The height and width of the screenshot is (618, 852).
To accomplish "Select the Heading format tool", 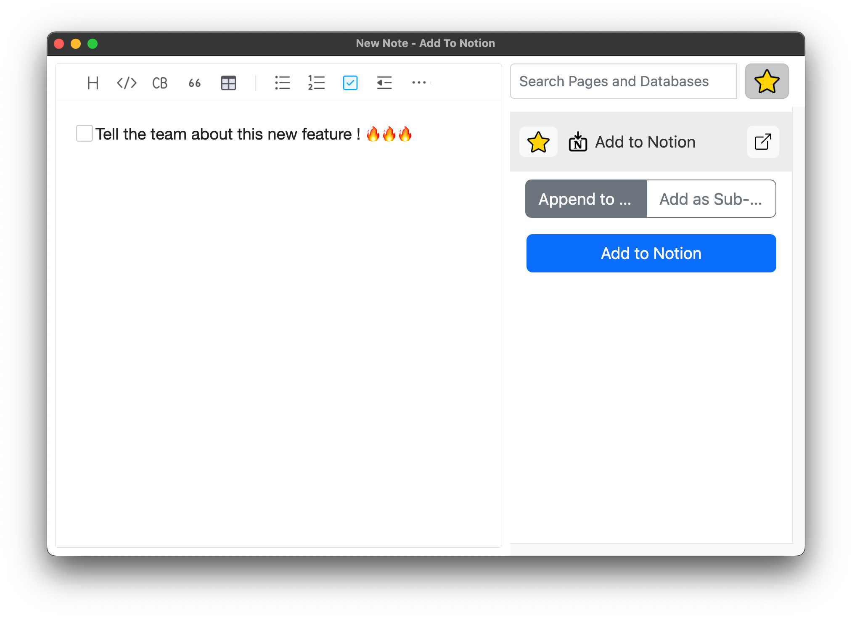I will pos(93,83).
